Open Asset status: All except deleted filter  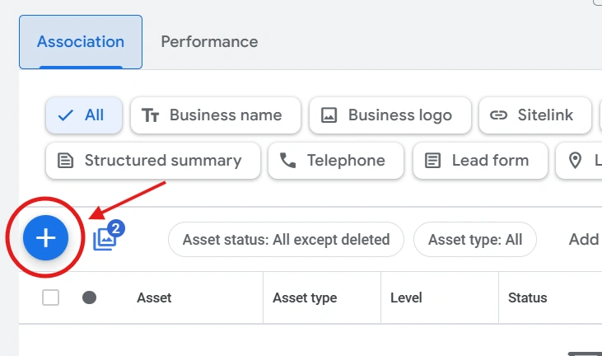[286, 240]
